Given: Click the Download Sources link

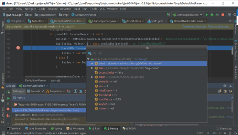Looking at the screenshot, I should click(x=194, y=26).
